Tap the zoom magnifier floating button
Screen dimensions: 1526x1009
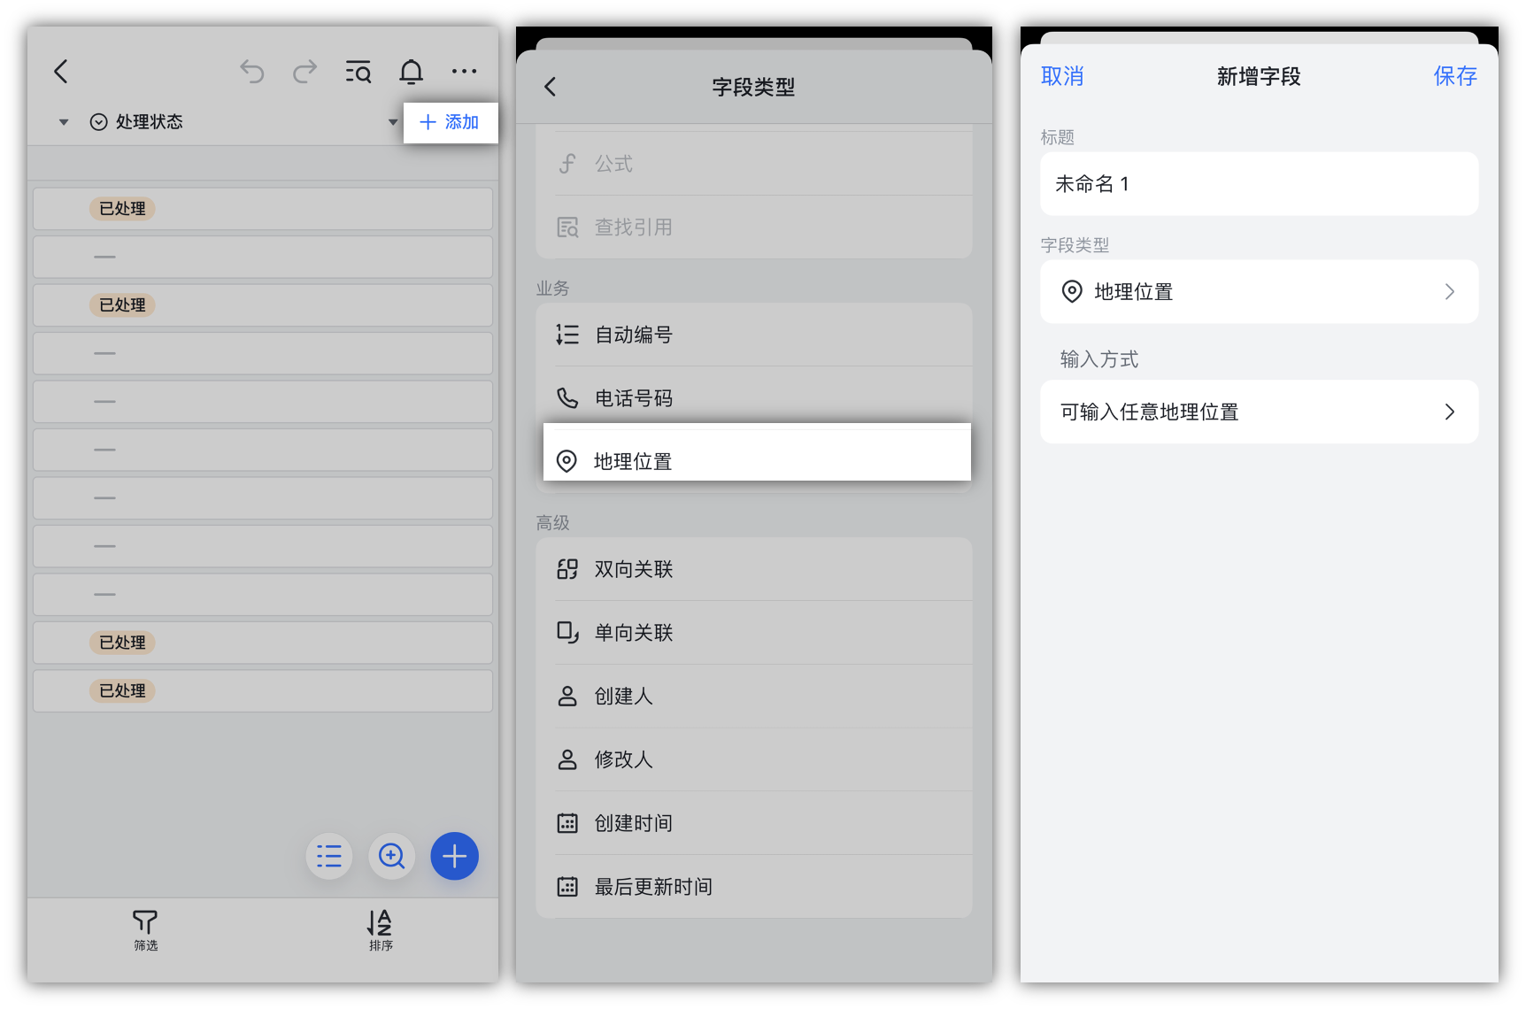[391, 856]
